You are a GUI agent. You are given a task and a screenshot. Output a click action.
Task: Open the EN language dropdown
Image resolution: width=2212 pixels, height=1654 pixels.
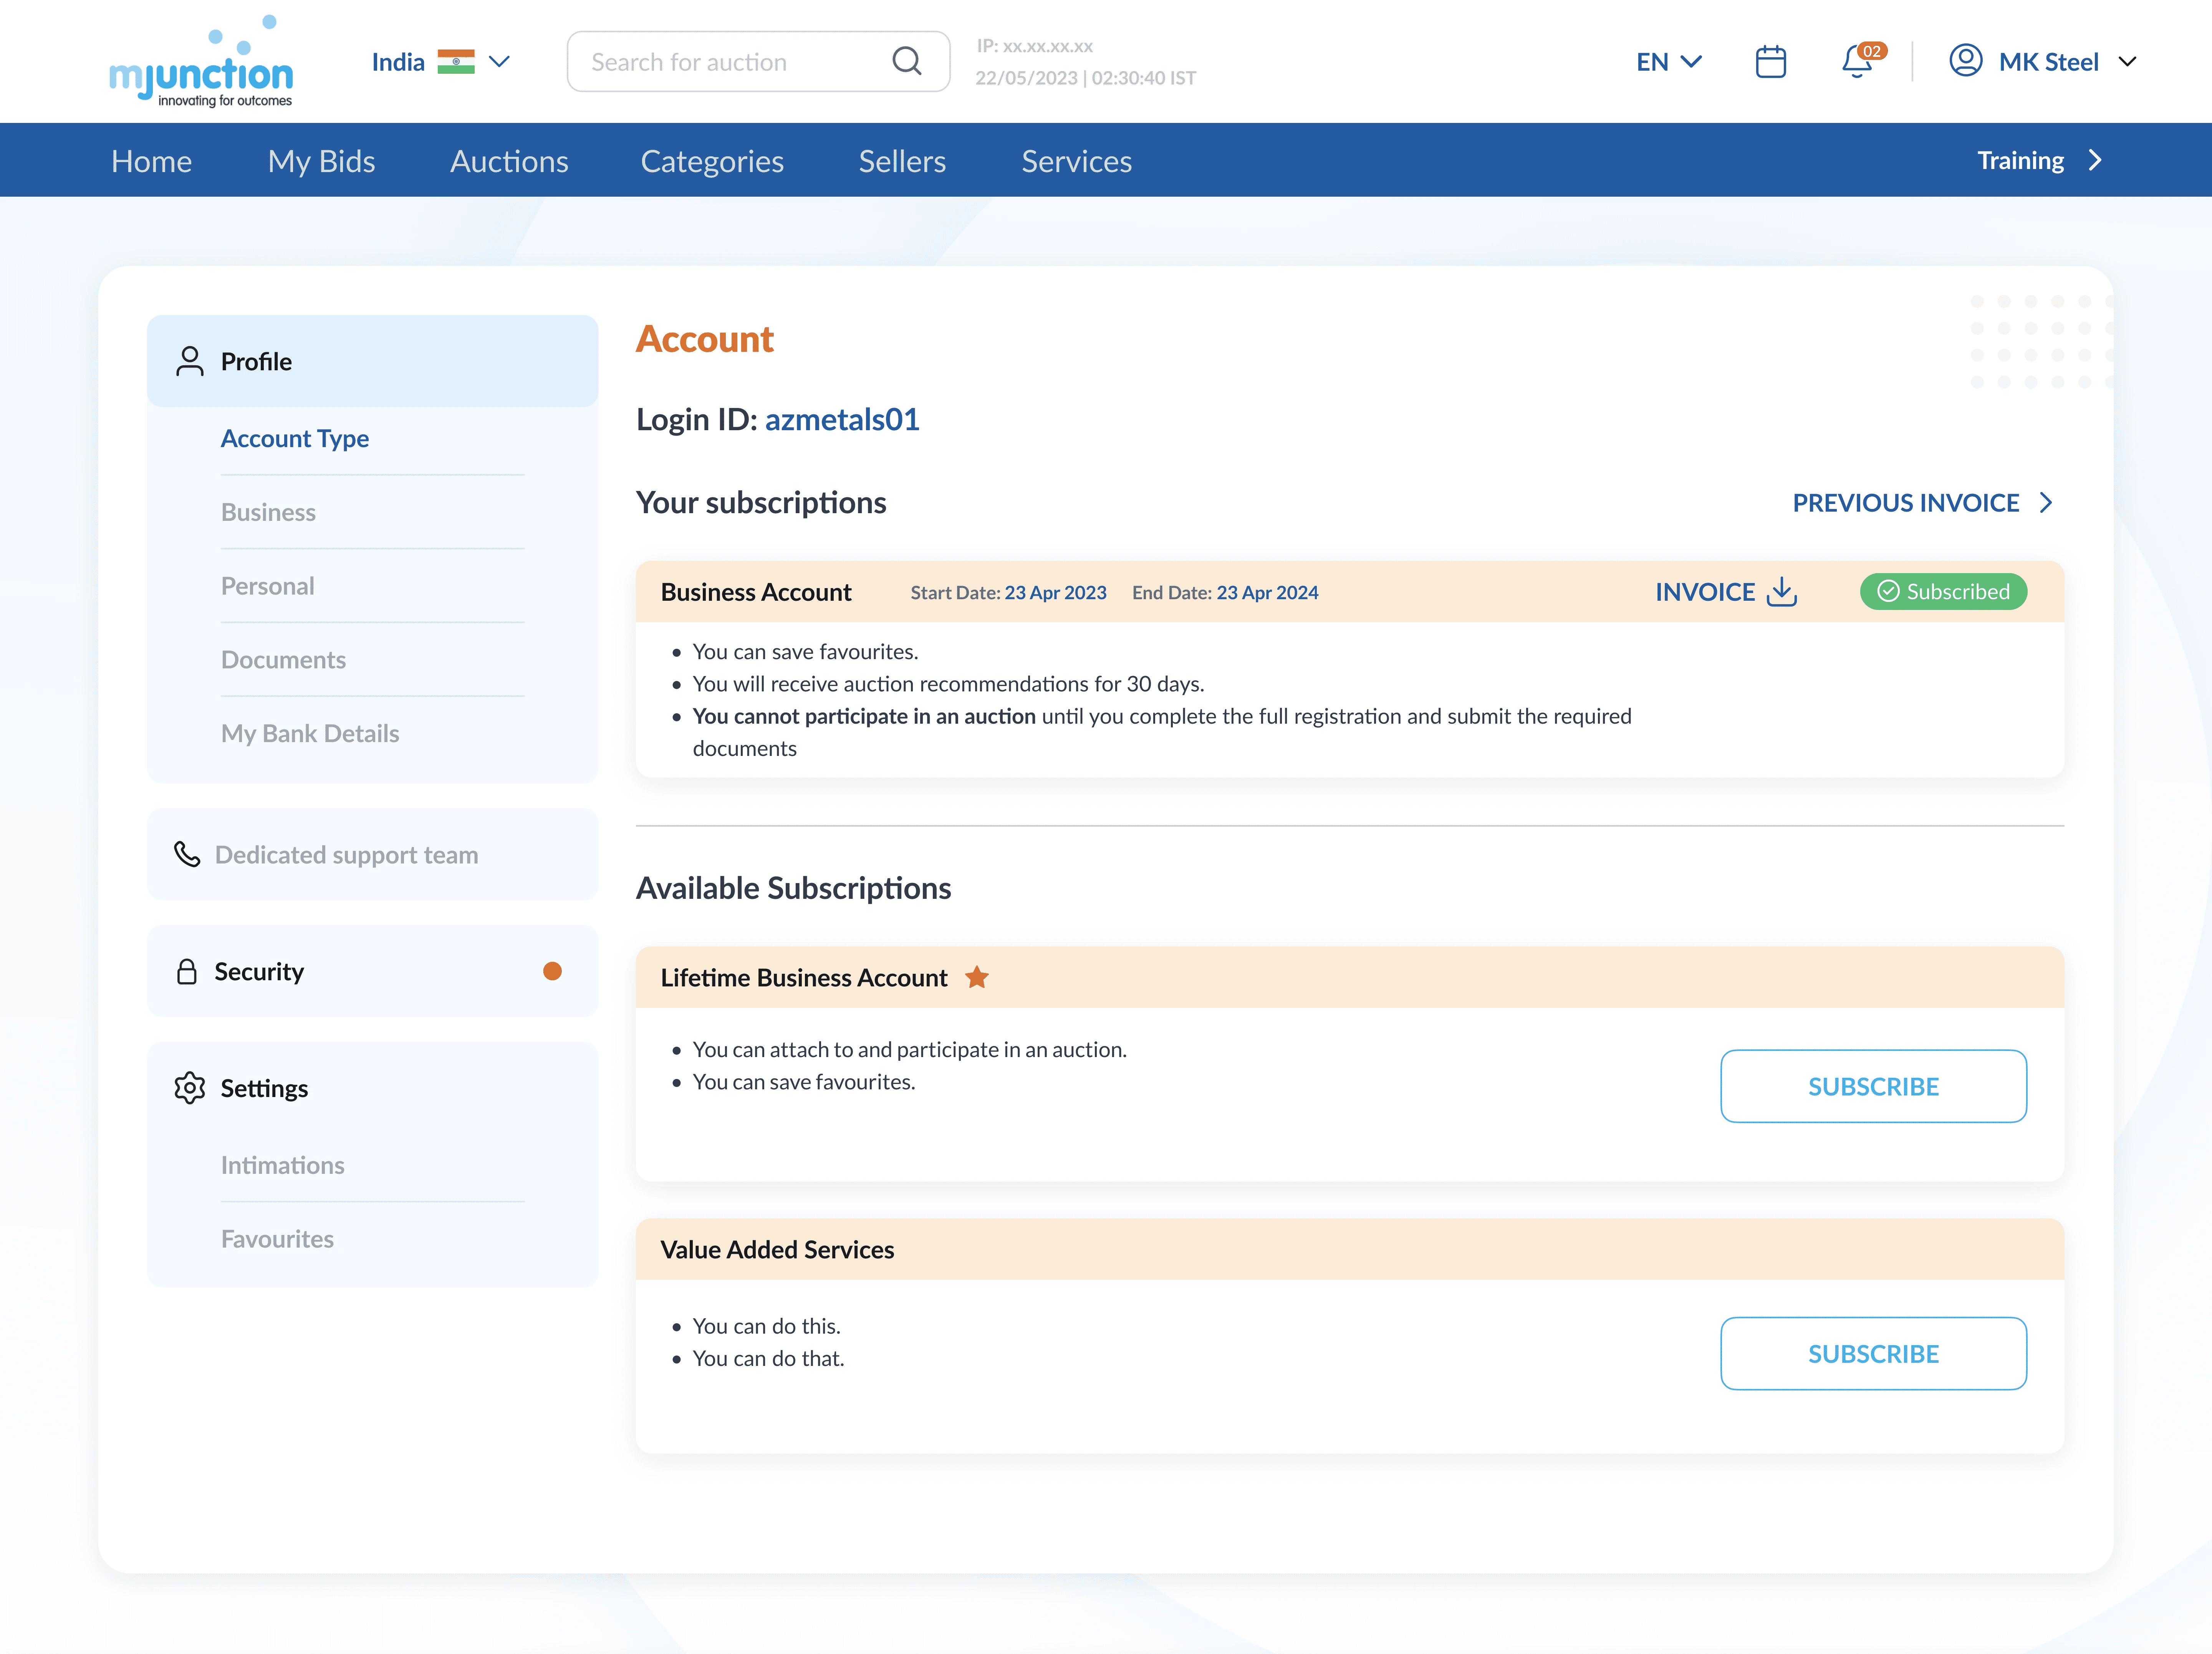(1668, 62)
